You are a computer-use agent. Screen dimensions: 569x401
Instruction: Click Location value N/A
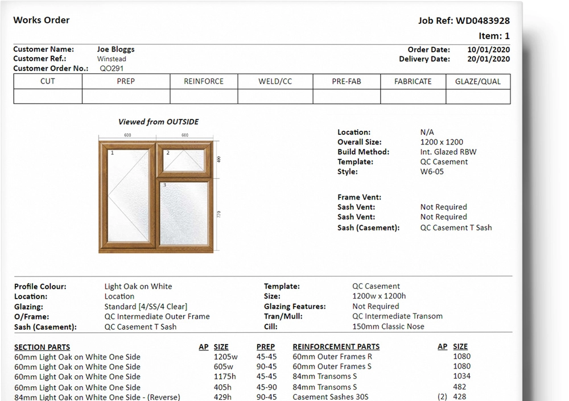coord(427,133)
